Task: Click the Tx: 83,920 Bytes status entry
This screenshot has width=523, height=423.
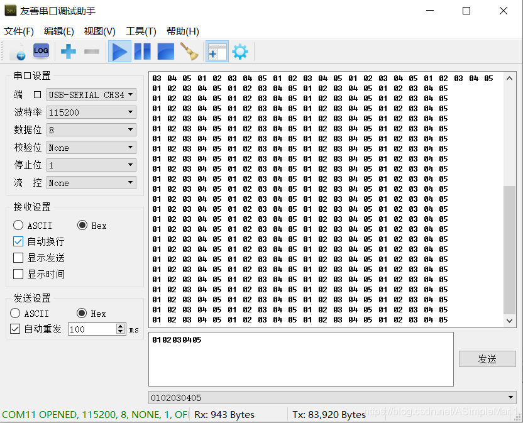Action: pos(329,415)
